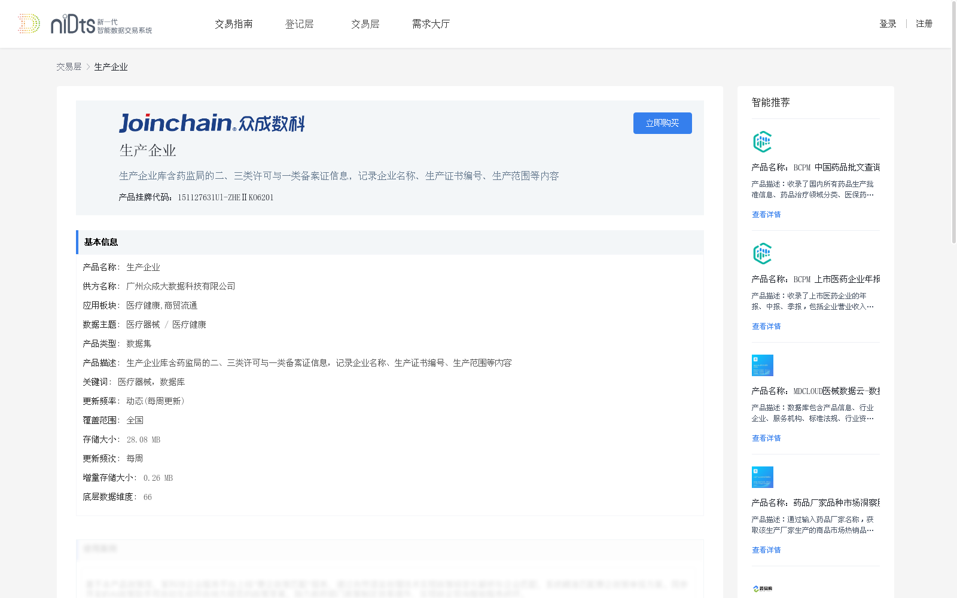Click the 登录 link
Image resolution: width=957 pixels, height=598 pixels.
[888, 24]
